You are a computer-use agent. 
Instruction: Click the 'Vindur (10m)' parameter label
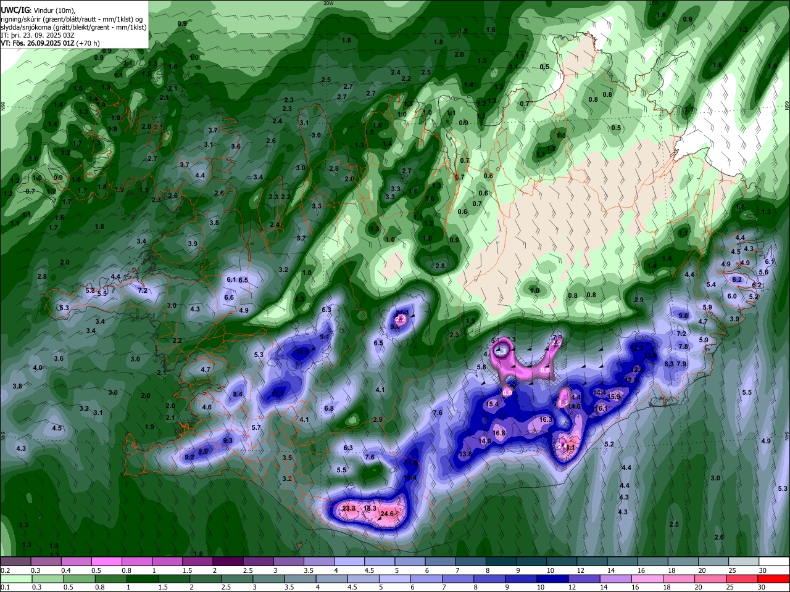click(54, 10)
